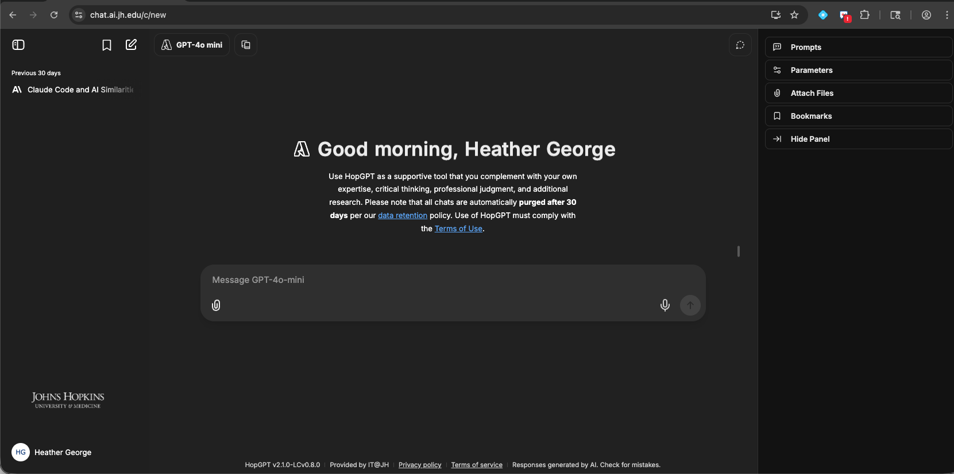Click the extension icon with red badge
The width and height of the screenshot is (954, 474).
pyautogui.click(x=844, y=15)
